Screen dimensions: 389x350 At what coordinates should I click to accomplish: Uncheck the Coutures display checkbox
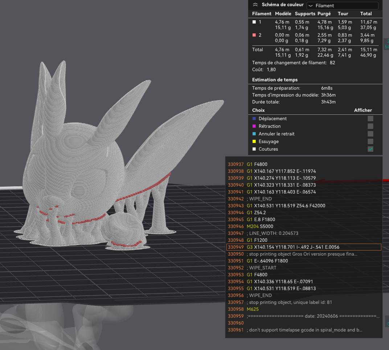[370, 149]
